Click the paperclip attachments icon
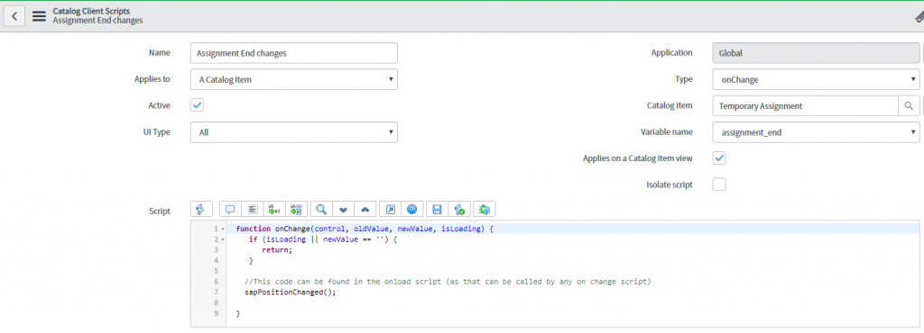The width and height of the screenshot is (924, 333). point(919,17)
